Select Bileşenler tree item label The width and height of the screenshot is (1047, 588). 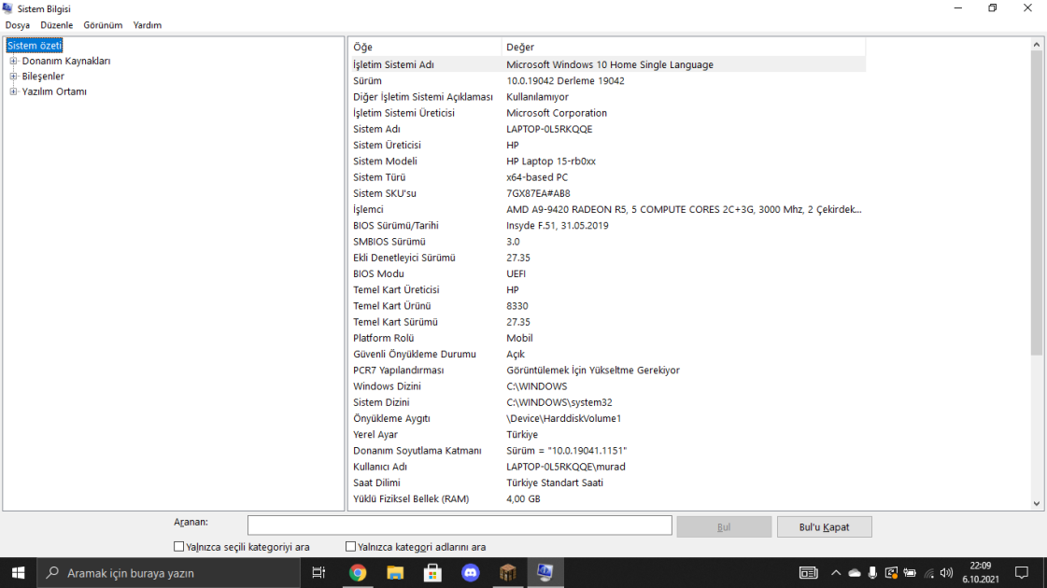43,77
